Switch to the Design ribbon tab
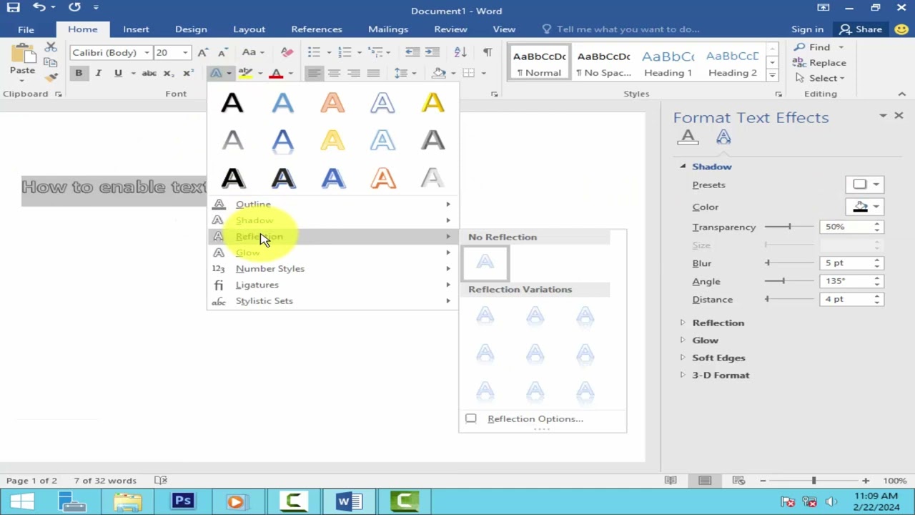 click(x=191, y=29)
